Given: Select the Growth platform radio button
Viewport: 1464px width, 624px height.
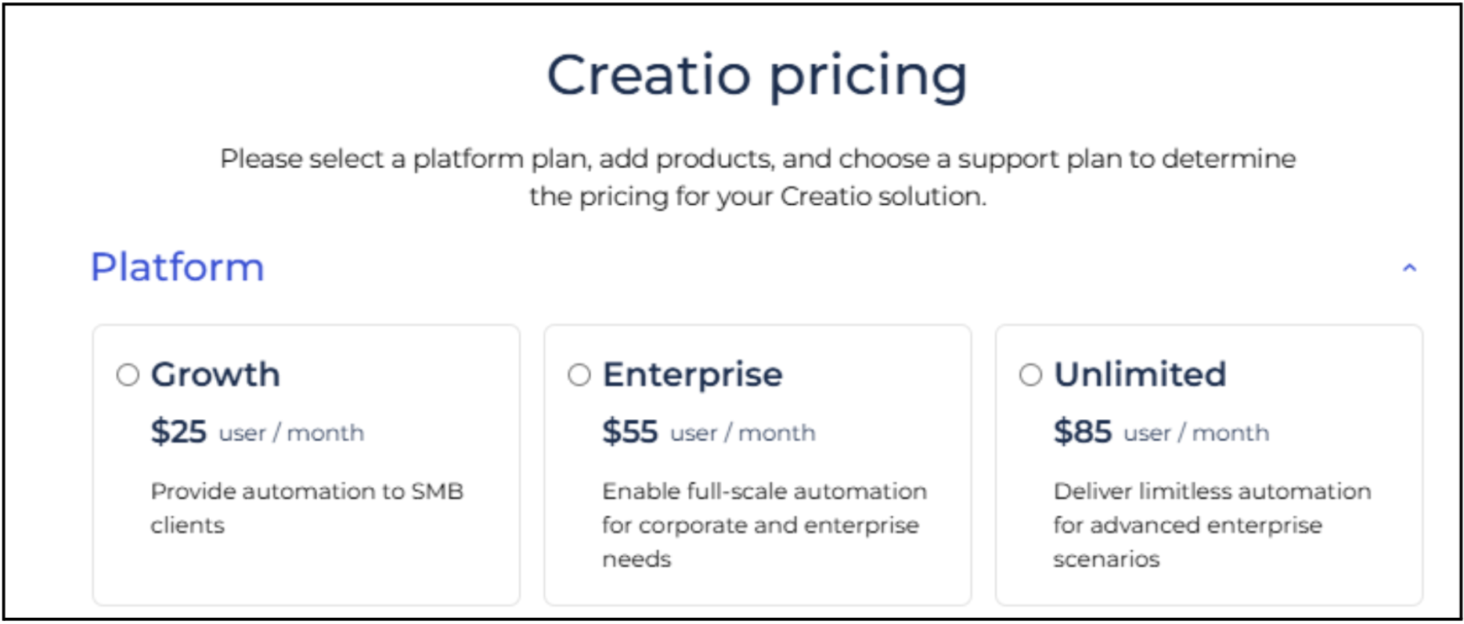Looking at the screenshot, I should [x=128, y=375].
